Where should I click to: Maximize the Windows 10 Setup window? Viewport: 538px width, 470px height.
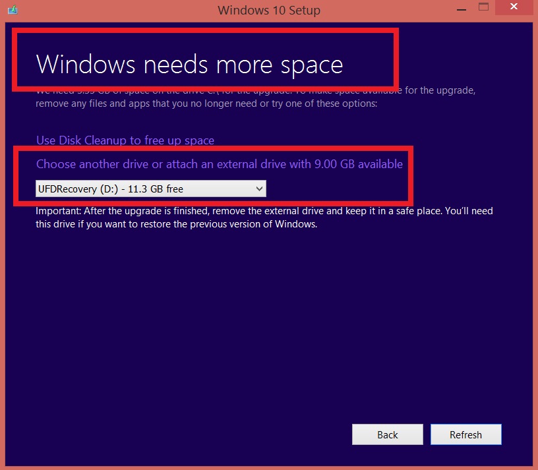coord(484,8)
